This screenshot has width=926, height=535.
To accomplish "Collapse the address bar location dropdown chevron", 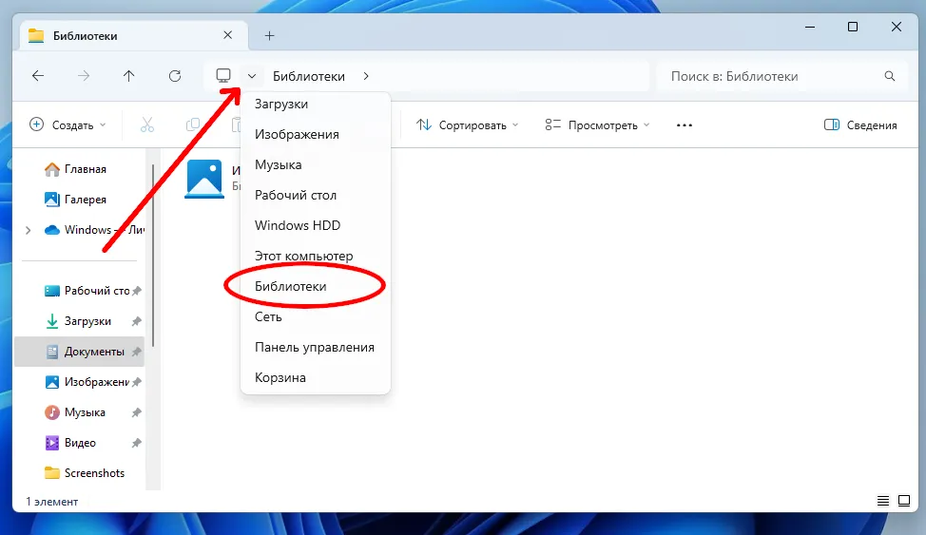I will click(252, 76).
